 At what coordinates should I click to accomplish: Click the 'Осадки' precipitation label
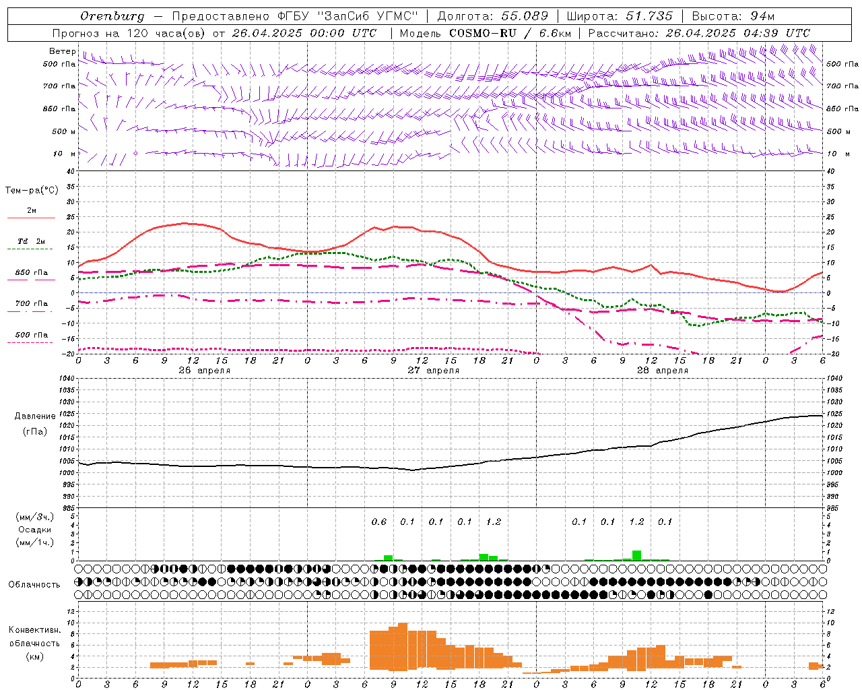pos(35,530)
